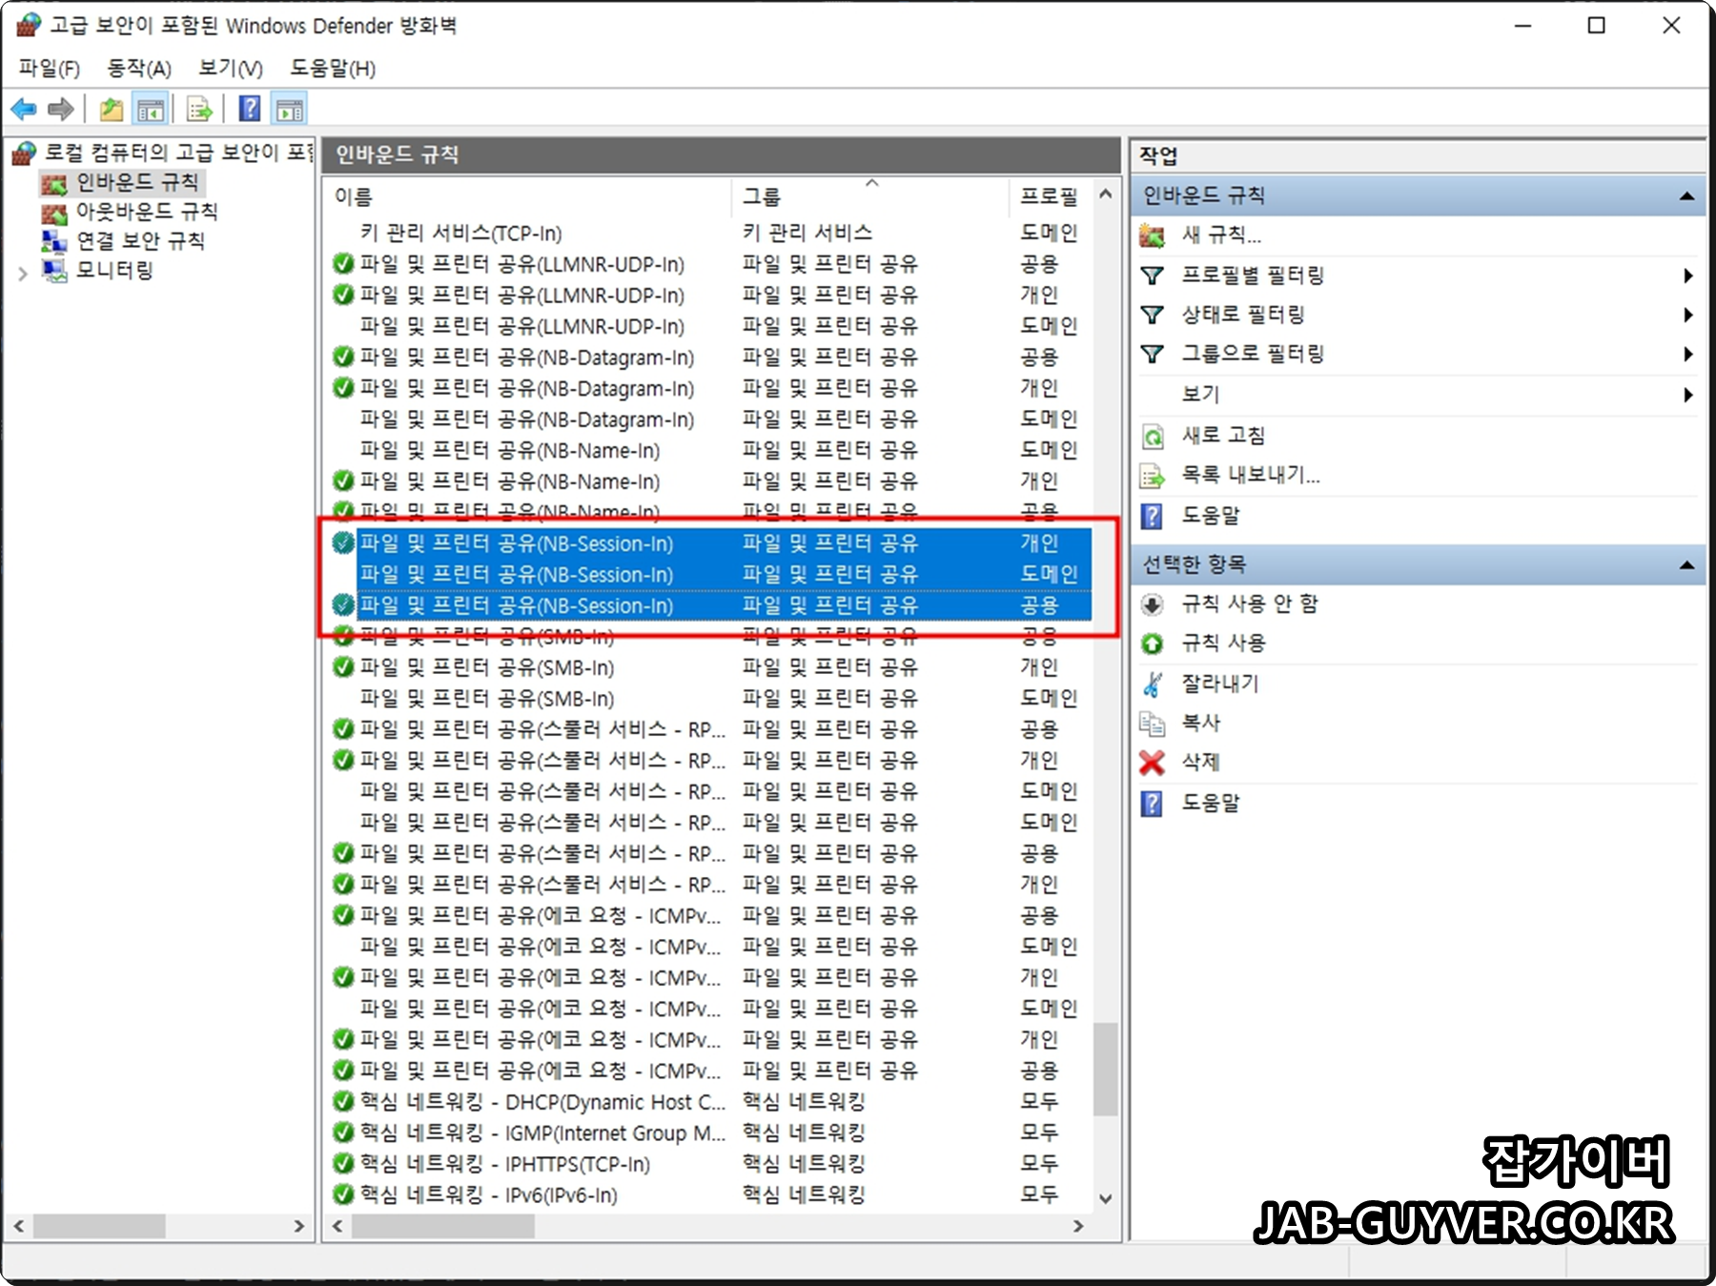Click the 복사 copy icon
Image resolution: width=1716 pixels, height=1286 pixels.
[x=1153, y=724]
